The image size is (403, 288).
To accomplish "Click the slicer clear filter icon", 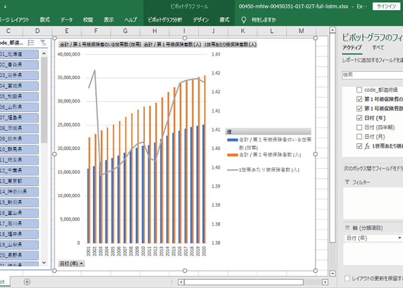I will pyautogui.click(x=44, y=43).
